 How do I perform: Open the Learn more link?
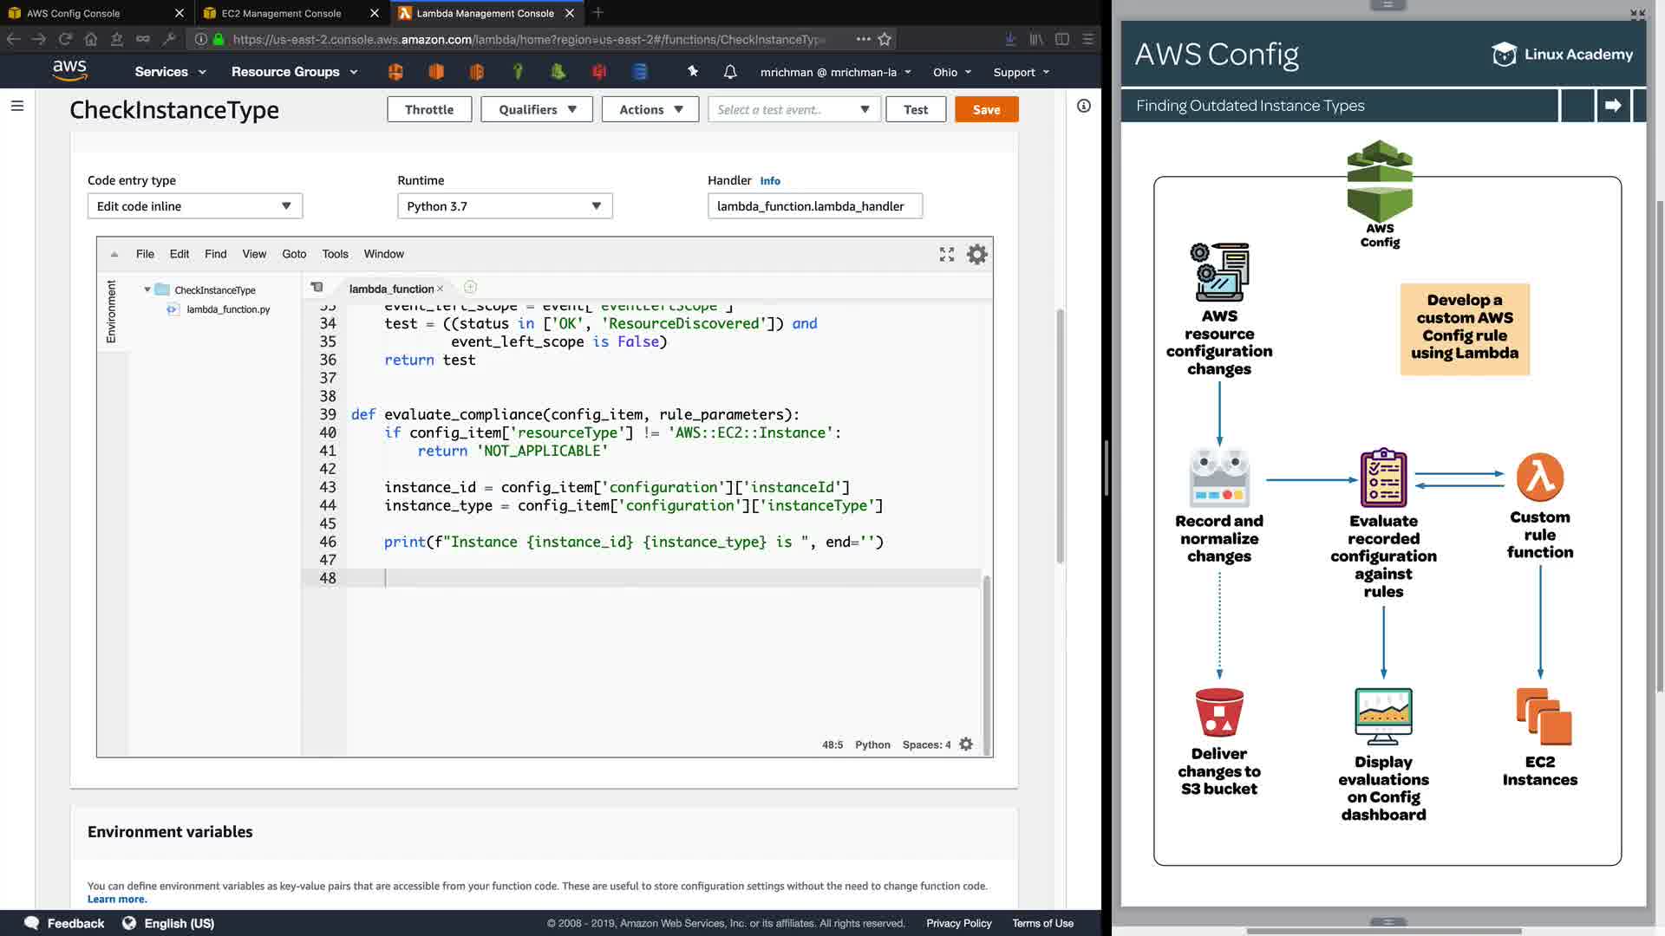point(117,899)
